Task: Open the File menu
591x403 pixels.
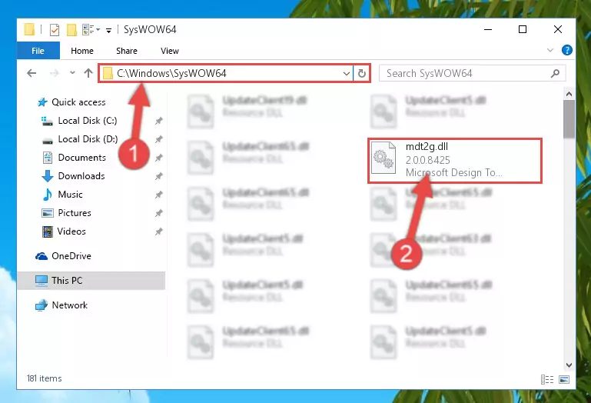Action: 38,51
